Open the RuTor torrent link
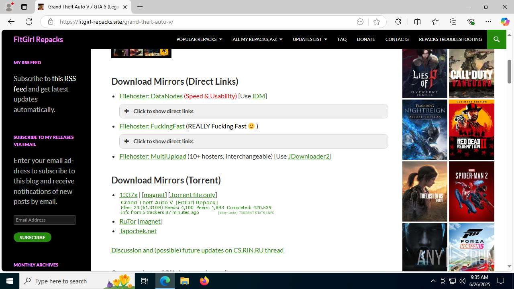The width and height of the screenshot is (514, 289). (x=128, y=221)
